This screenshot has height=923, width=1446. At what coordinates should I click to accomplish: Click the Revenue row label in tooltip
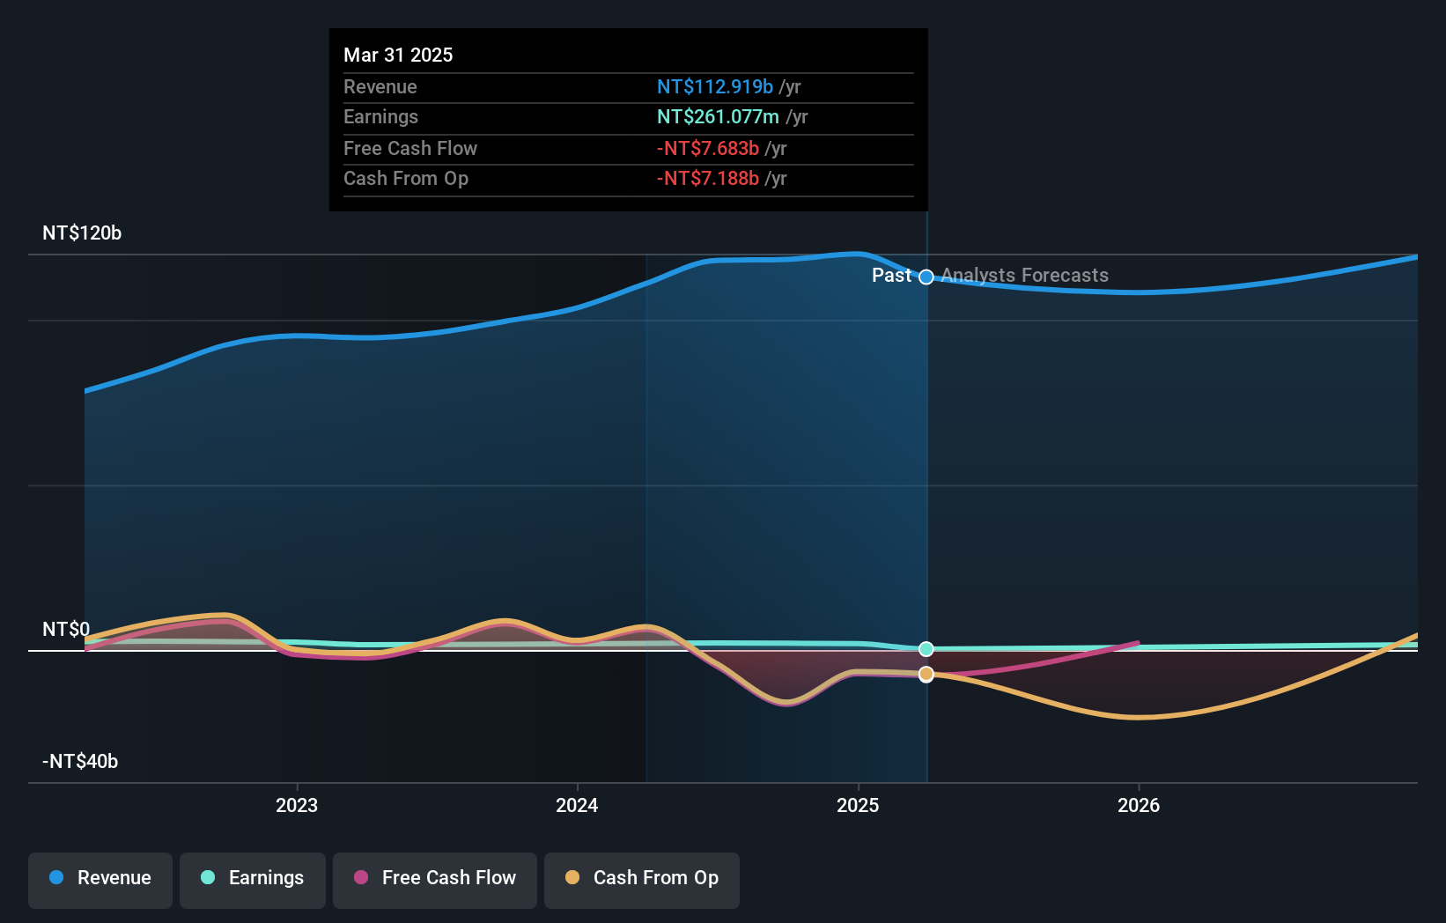point(380,86)
